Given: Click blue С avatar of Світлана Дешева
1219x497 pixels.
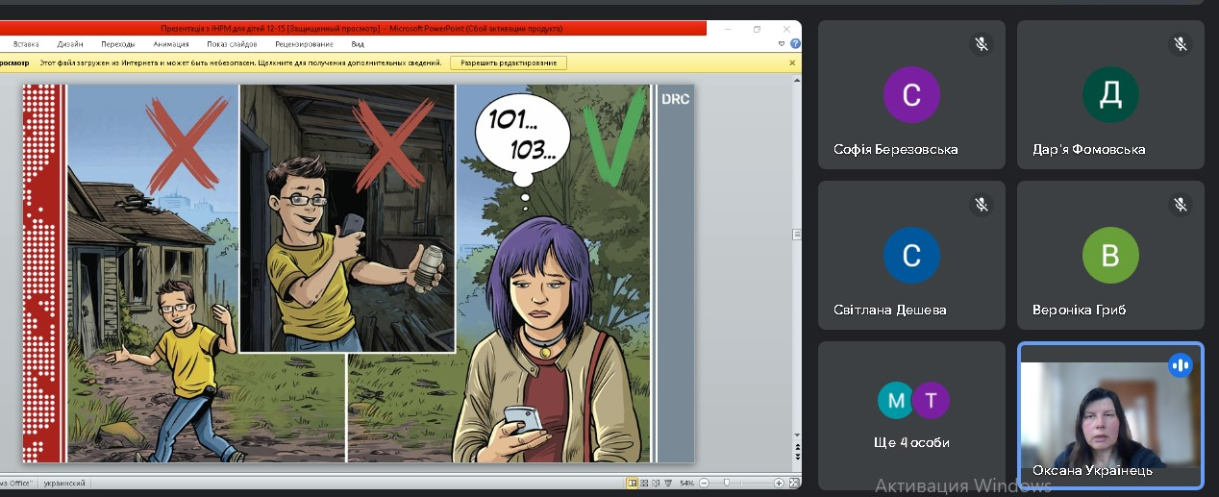Looking at the screenshot, I should [911, 255].
